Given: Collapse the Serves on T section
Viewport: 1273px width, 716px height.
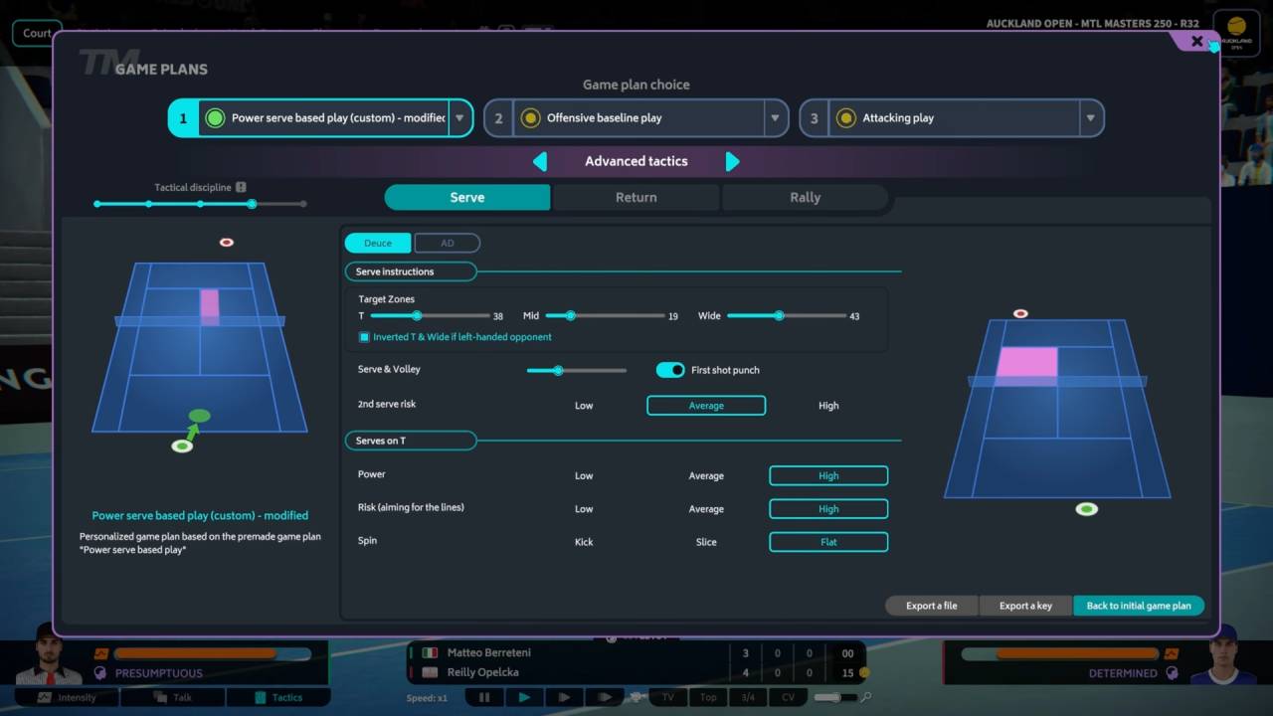Looking at the screenshot, I should click(411, 441).
